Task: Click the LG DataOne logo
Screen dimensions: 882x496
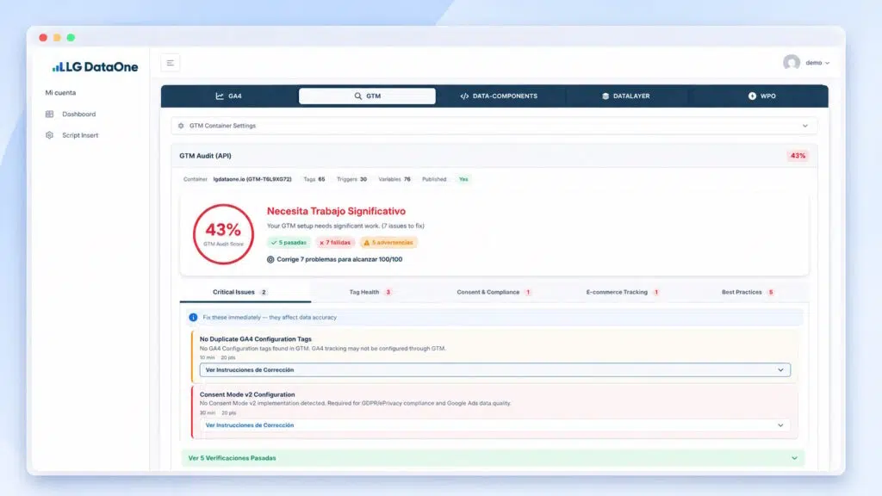Action: tap(95, 67)
